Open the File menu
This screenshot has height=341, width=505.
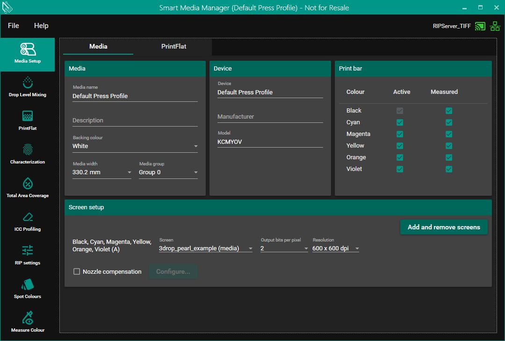pos(14,26)
